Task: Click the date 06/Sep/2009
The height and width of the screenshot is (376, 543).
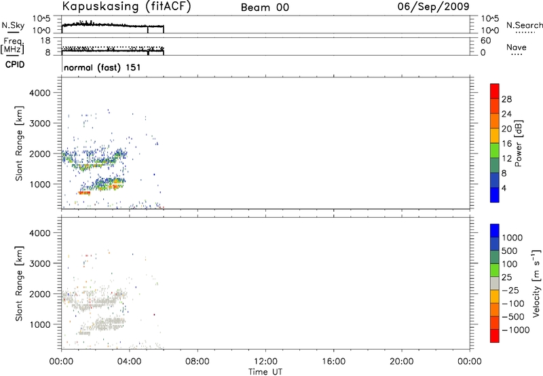Action: point(433,7)
